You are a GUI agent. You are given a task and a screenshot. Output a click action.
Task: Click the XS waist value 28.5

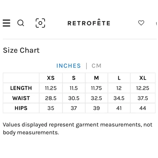(x=51, y=98)
